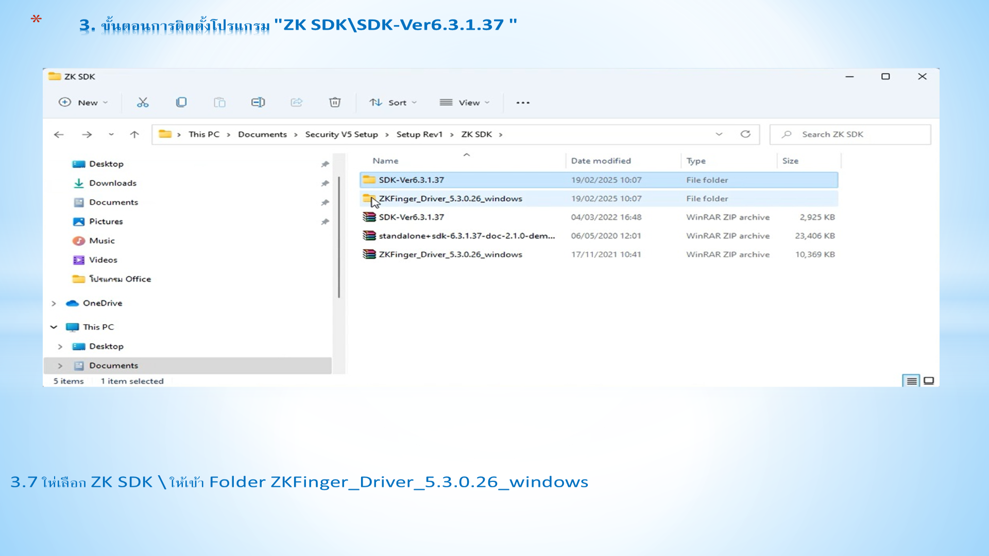
Task: Collapse the This PC tree node
Action: pos(54,327)
